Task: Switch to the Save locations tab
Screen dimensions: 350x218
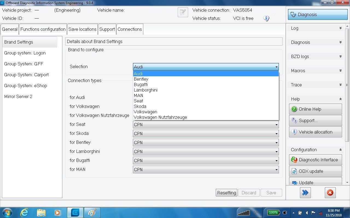Action: [82, 29]
